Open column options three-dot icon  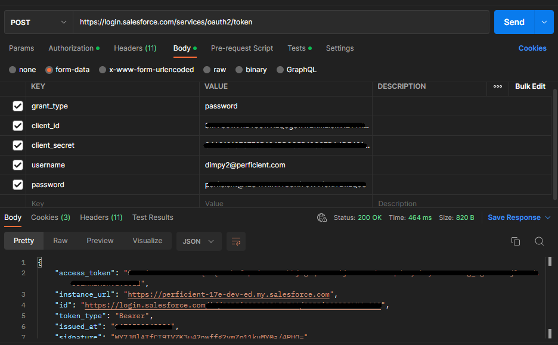pos(498,86)
